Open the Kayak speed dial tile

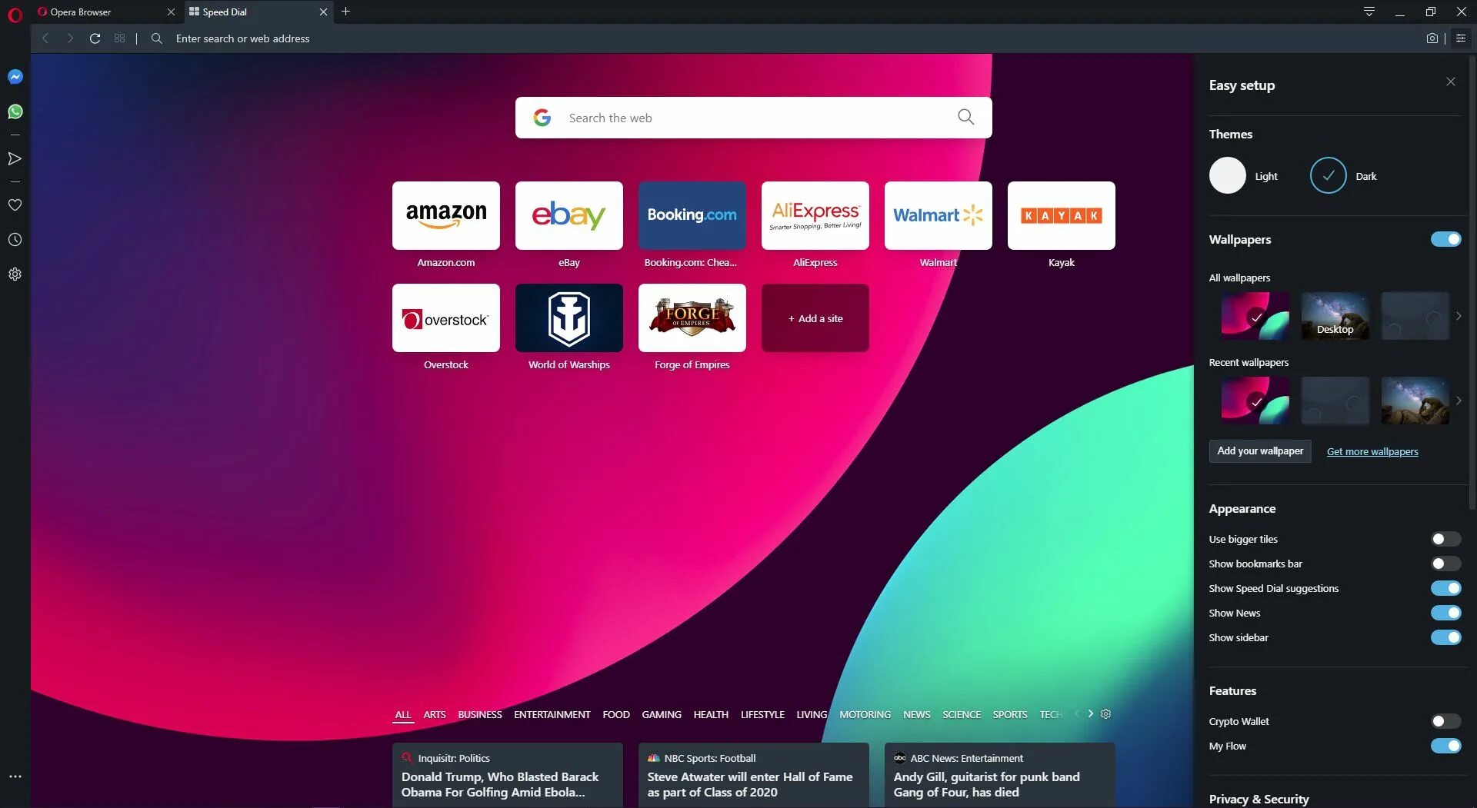[x=1062, y=216]
